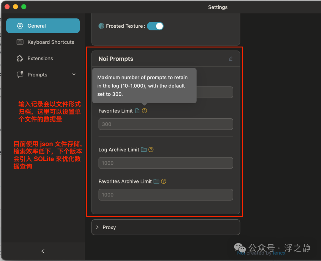Click the Favorites Archive Limit label
This screenshot has width=321, height=261.
(125, 181)
